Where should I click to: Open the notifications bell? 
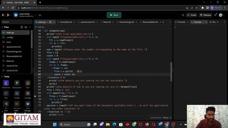pos(215,15)
